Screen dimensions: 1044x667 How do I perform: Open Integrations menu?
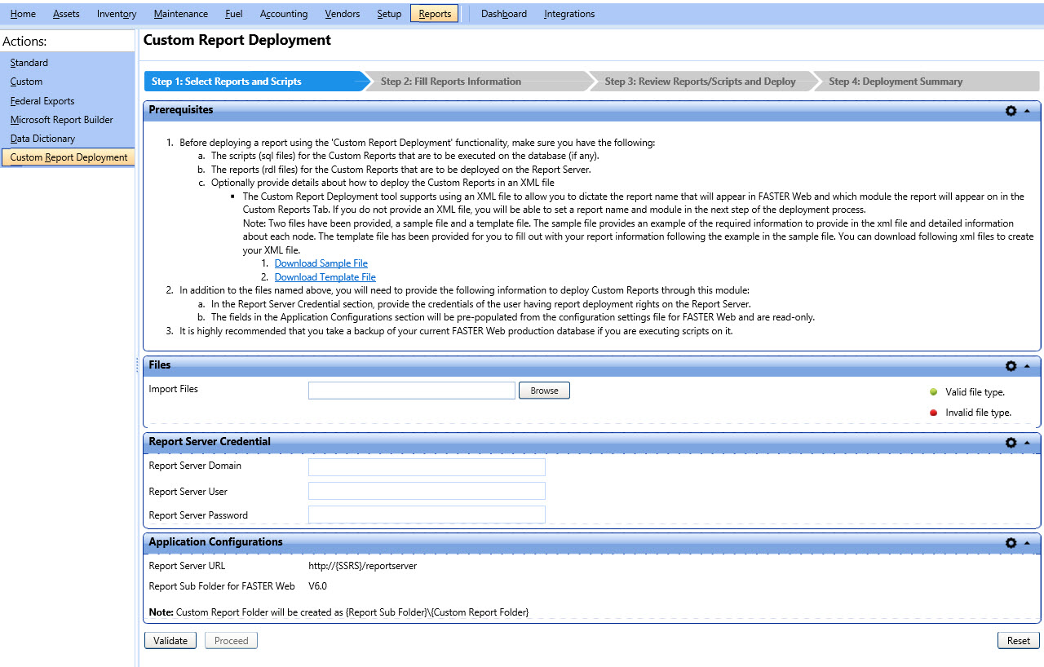click(x=569, y=14)
